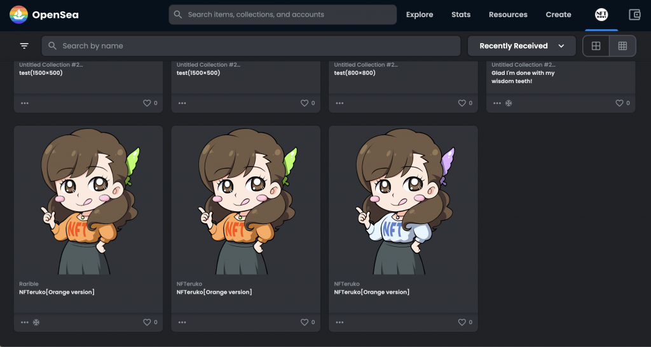Open the Create page
The image size is (651, 347).
(x=558, y=15)
